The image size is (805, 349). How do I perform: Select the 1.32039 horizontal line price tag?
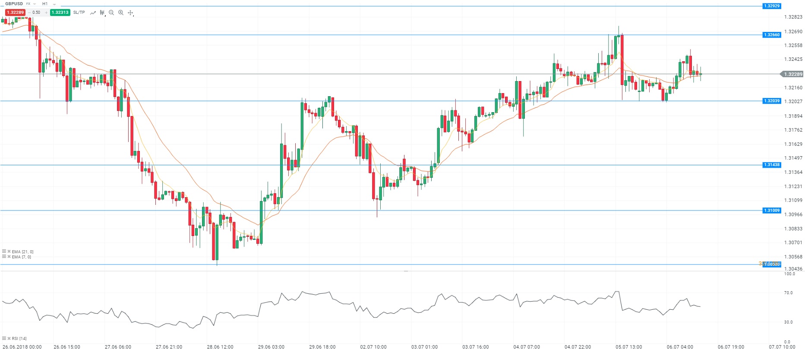pos(772,101)
